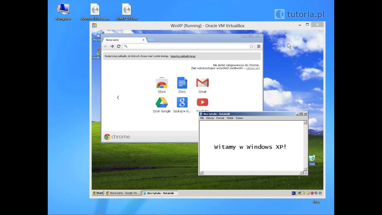Click the Importuj zakładki teraz link

pyautogui.click(x=183, y=56)
